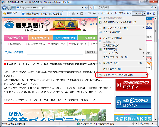159x127 pixels.
Task: Select the 鹿児島銀行 ホーム browser tab
Action: click(x=42, y=14)
